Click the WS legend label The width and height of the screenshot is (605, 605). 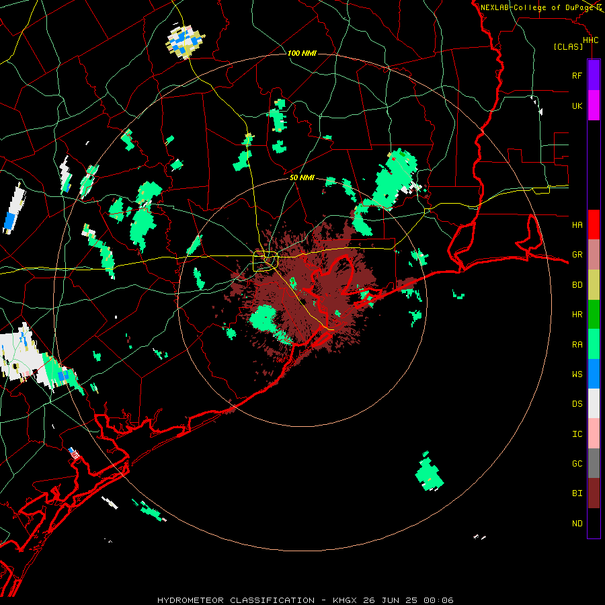coord(577,374)
